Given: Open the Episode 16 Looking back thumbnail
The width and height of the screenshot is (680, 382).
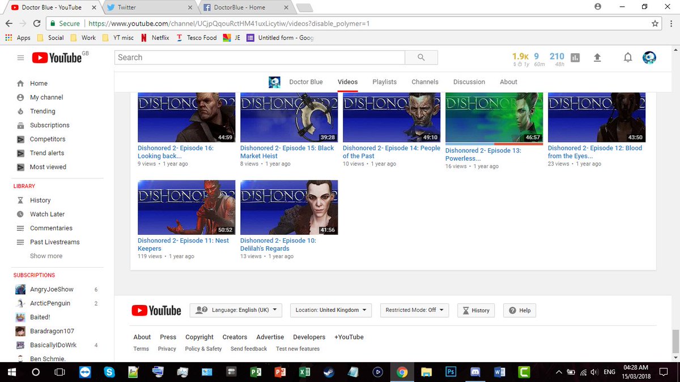Looking at the screenshot, I should pyautogui.click(x=186, y=117).
